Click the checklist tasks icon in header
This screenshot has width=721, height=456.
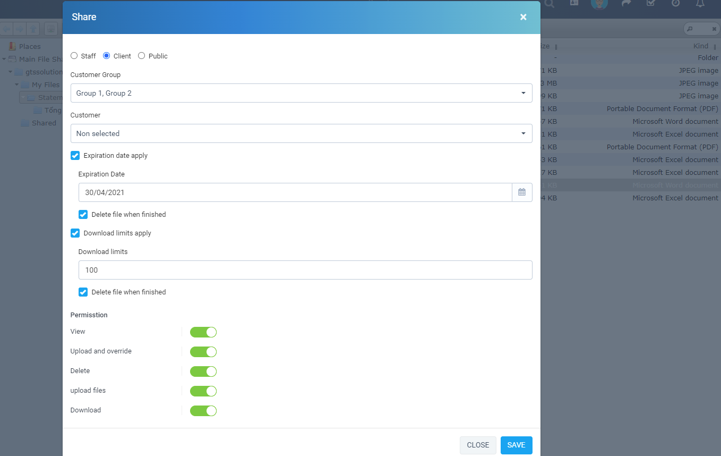(650, 3)
